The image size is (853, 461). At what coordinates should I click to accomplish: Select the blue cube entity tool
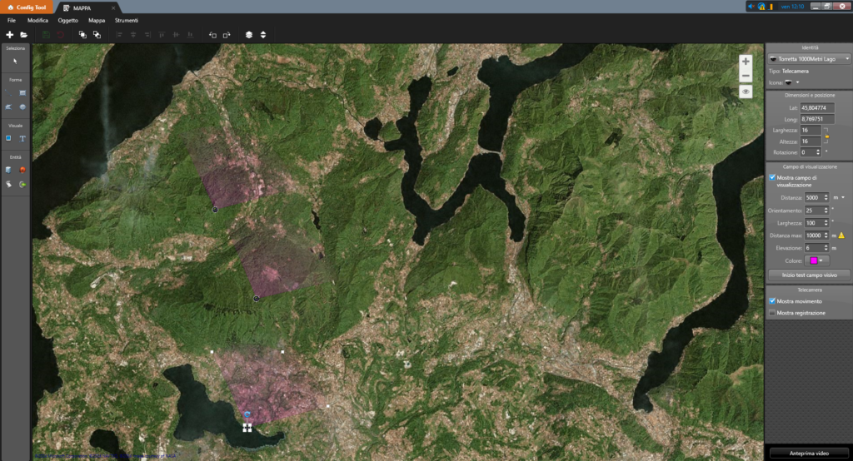coord(8,170)
